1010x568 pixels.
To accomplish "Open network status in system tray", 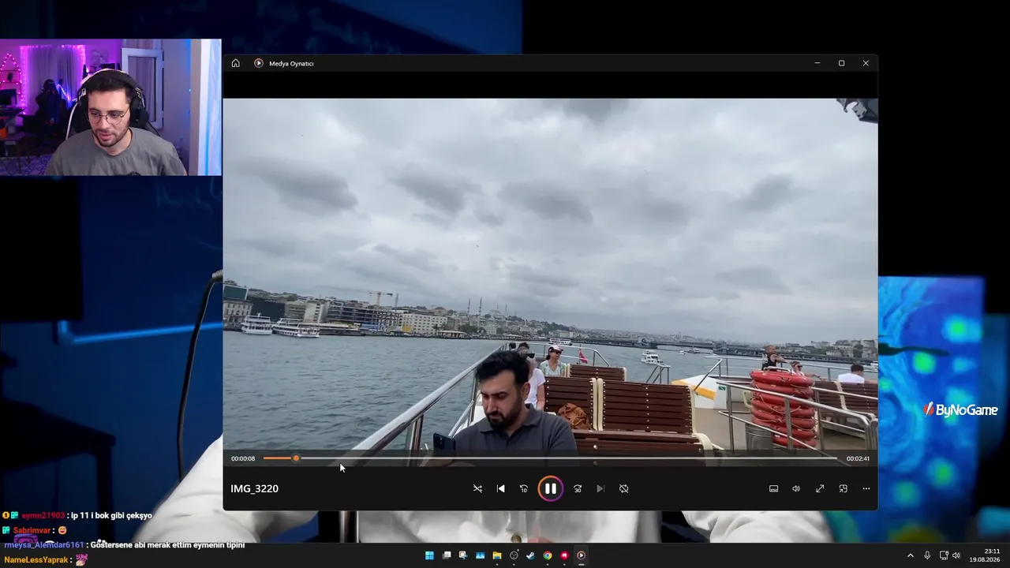I will pos(945,555).
